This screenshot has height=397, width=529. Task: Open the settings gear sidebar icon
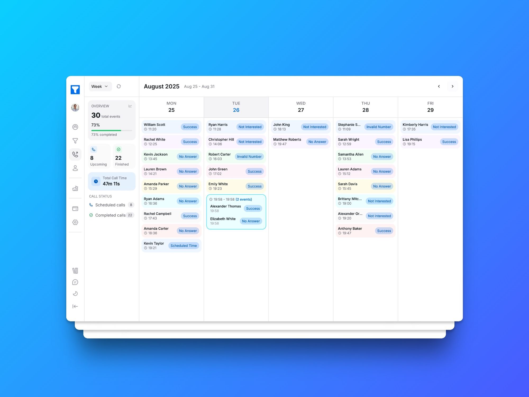[x=75, y=222]
